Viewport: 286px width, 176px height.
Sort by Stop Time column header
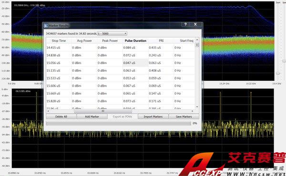click(x=59, y=41)
